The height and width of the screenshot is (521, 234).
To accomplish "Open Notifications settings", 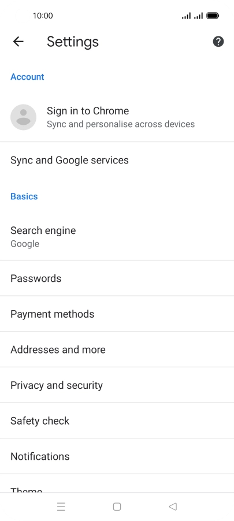I will tap(117, 456).
